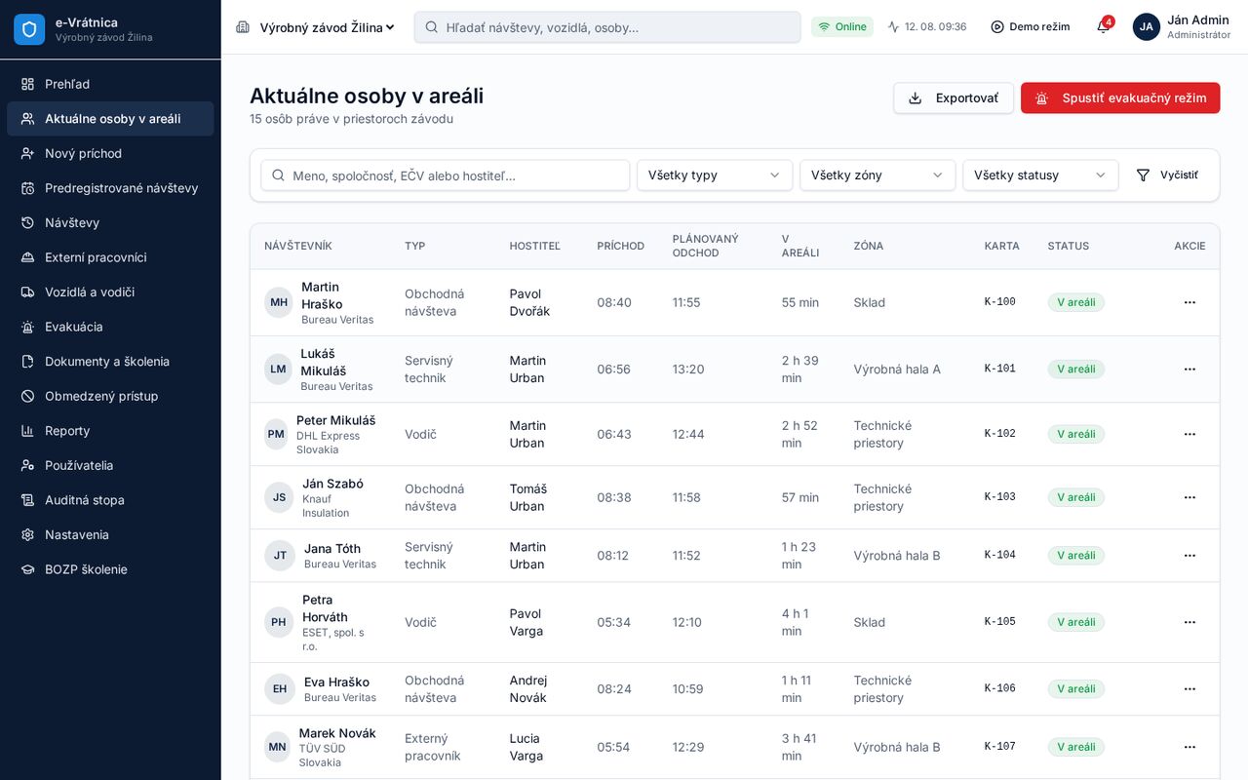Focus the global search field Hľadať návštevy
Screen dimensions: 1248x780
[607, 27]
